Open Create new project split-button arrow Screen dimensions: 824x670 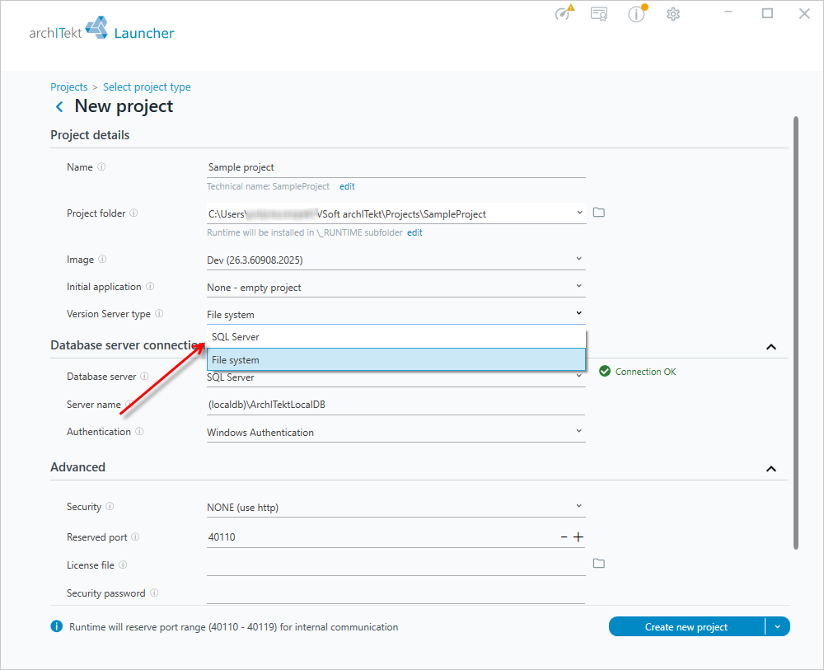point(778,626)
